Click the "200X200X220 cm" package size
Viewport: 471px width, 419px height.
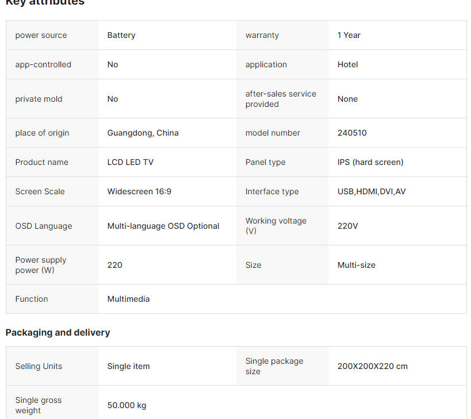coord(372,366)
